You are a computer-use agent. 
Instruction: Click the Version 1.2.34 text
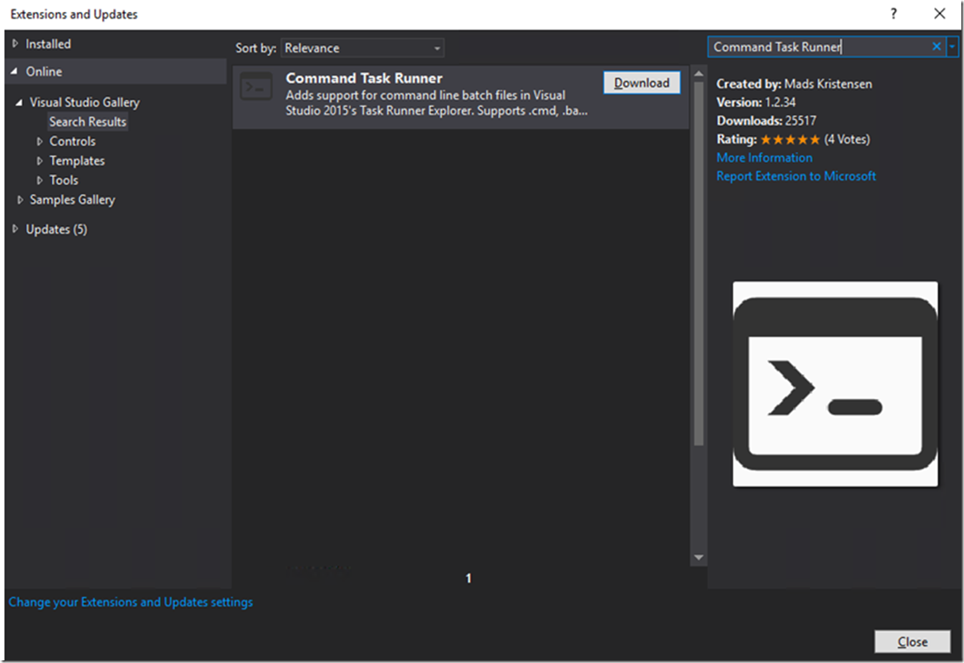coord(756,102)
